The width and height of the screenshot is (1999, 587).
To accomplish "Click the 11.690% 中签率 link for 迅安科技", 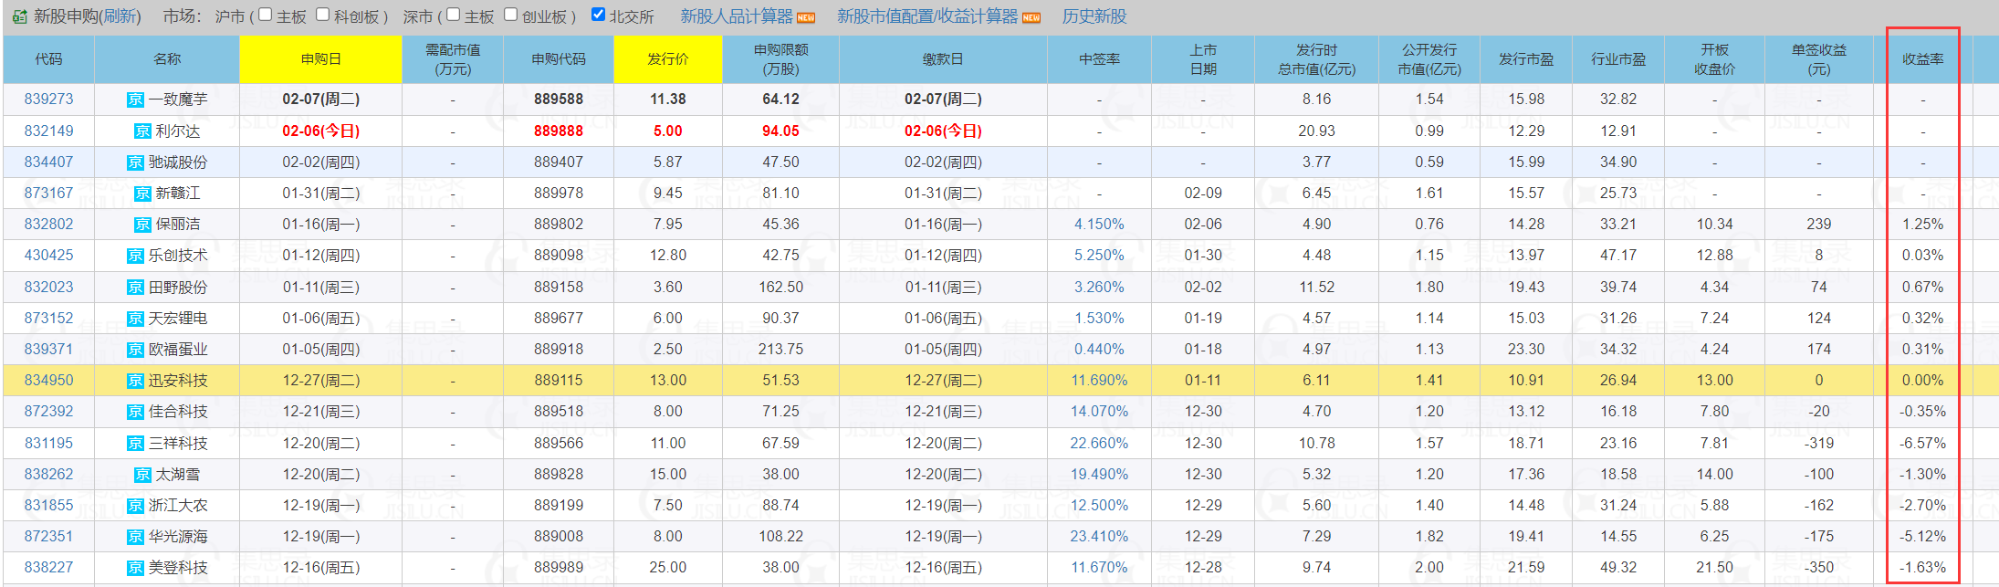I will pyautogui.click(x=1099, y=381).
